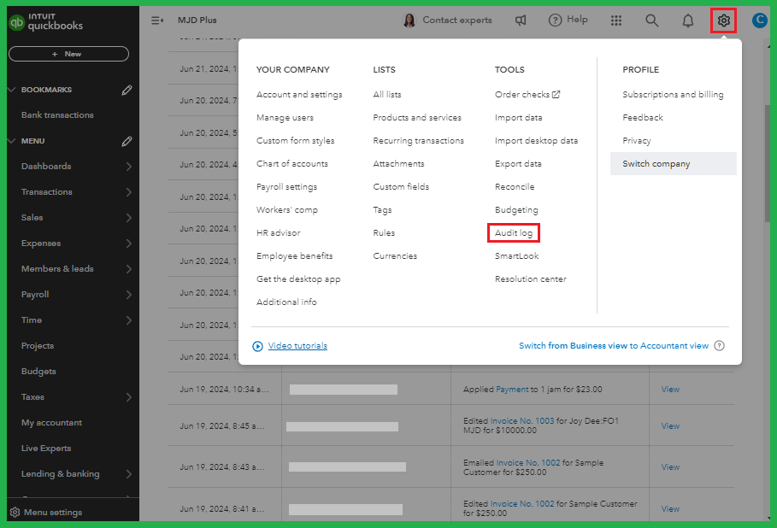
Task: Select Import data
Action: pos(518,117)
